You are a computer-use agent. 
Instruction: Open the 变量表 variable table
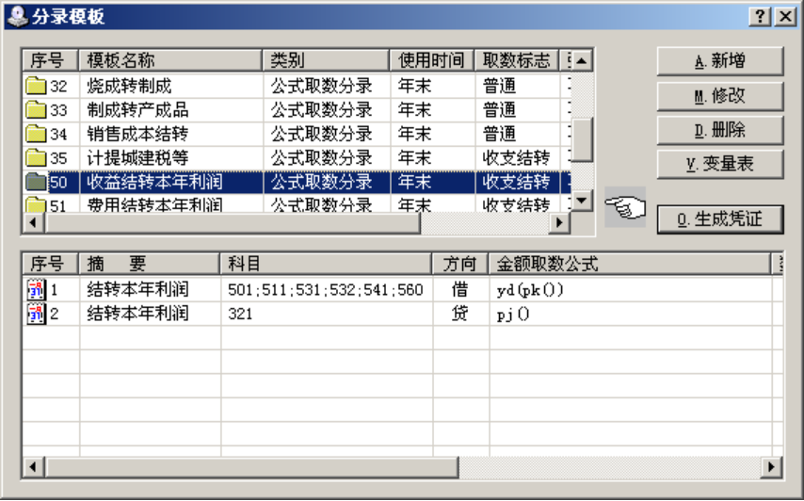coord(719,164)
